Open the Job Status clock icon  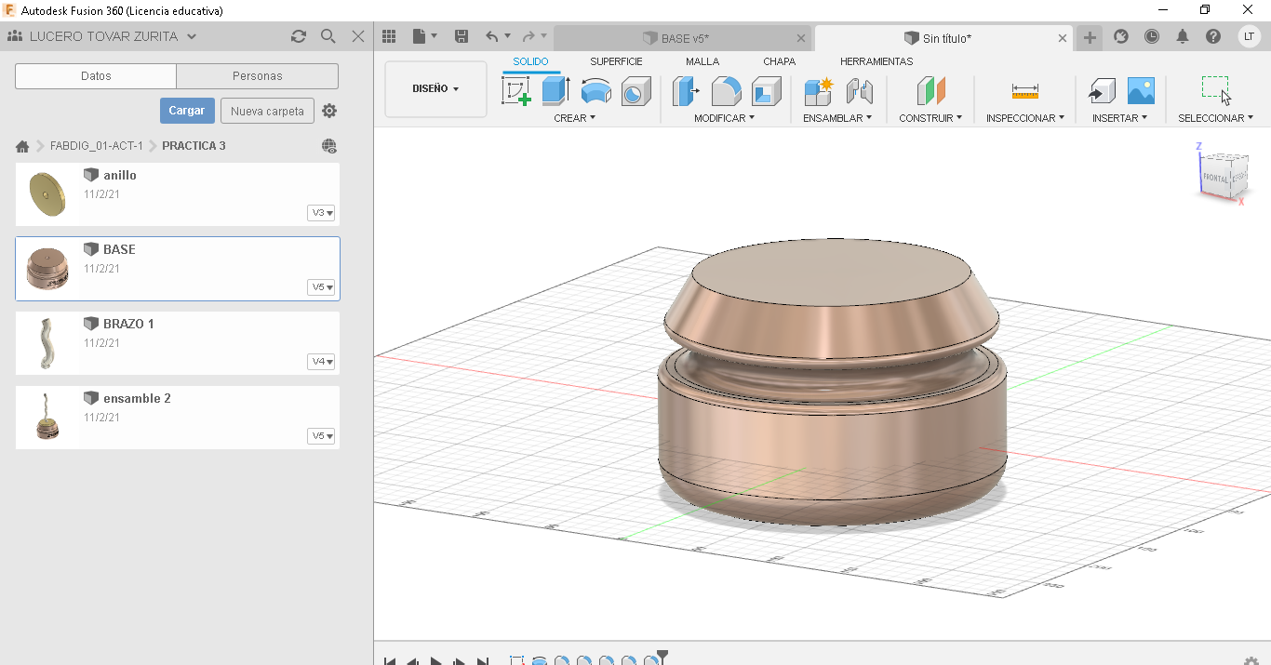(1152, 36)
